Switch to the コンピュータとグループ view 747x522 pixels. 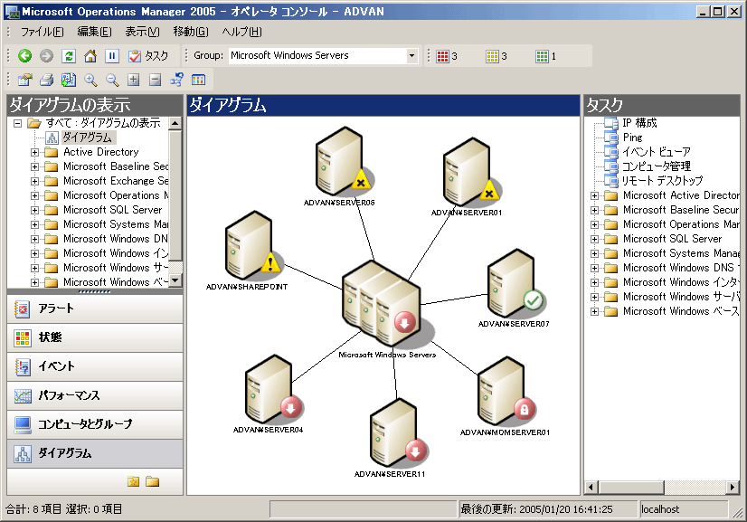95,424
